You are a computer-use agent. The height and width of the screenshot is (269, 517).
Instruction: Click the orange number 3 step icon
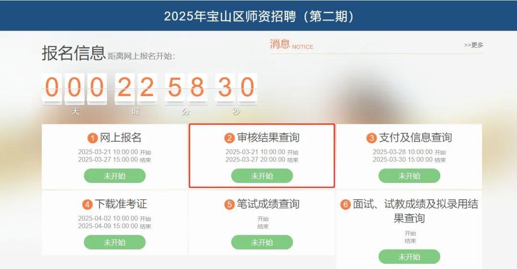point(371,138)
